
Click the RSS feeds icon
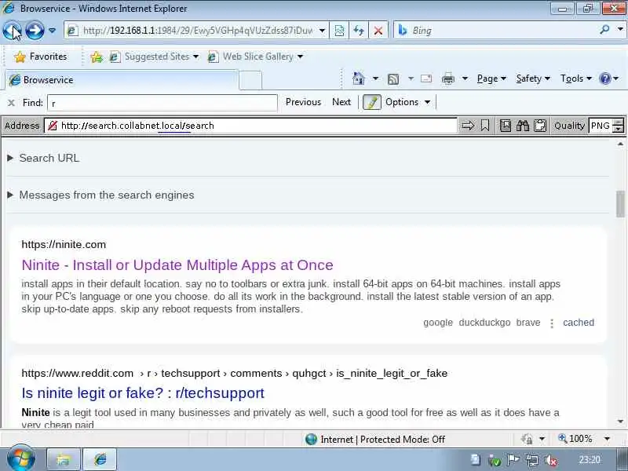pos(393,79)
